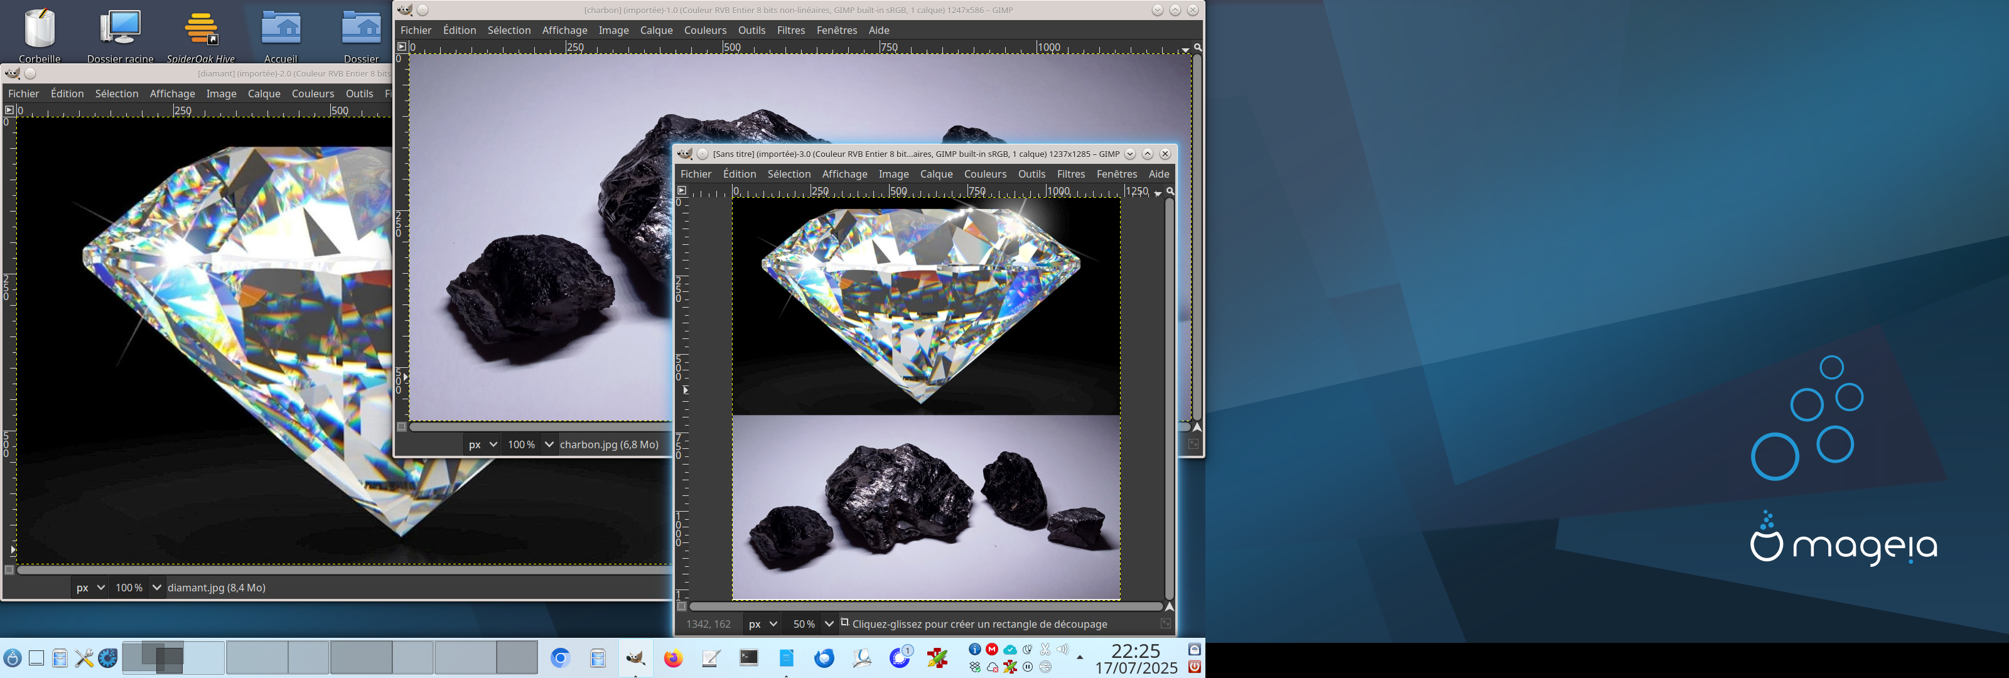2009x678 pixels.
Task: Open Aide menu in Sans titre window
Action: (1158, 174)
